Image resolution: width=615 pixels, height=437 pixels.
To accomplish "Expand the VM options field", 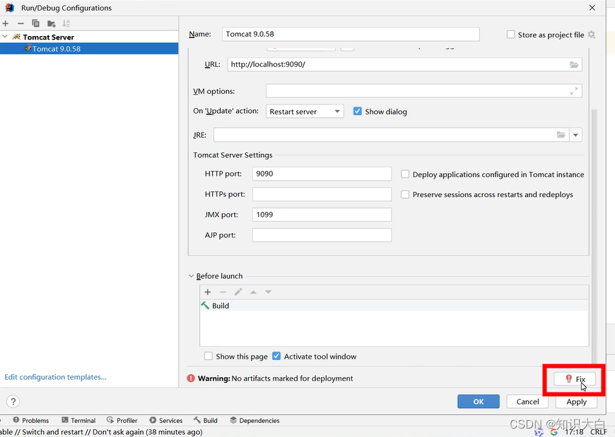I will click(x=574, y=91).
